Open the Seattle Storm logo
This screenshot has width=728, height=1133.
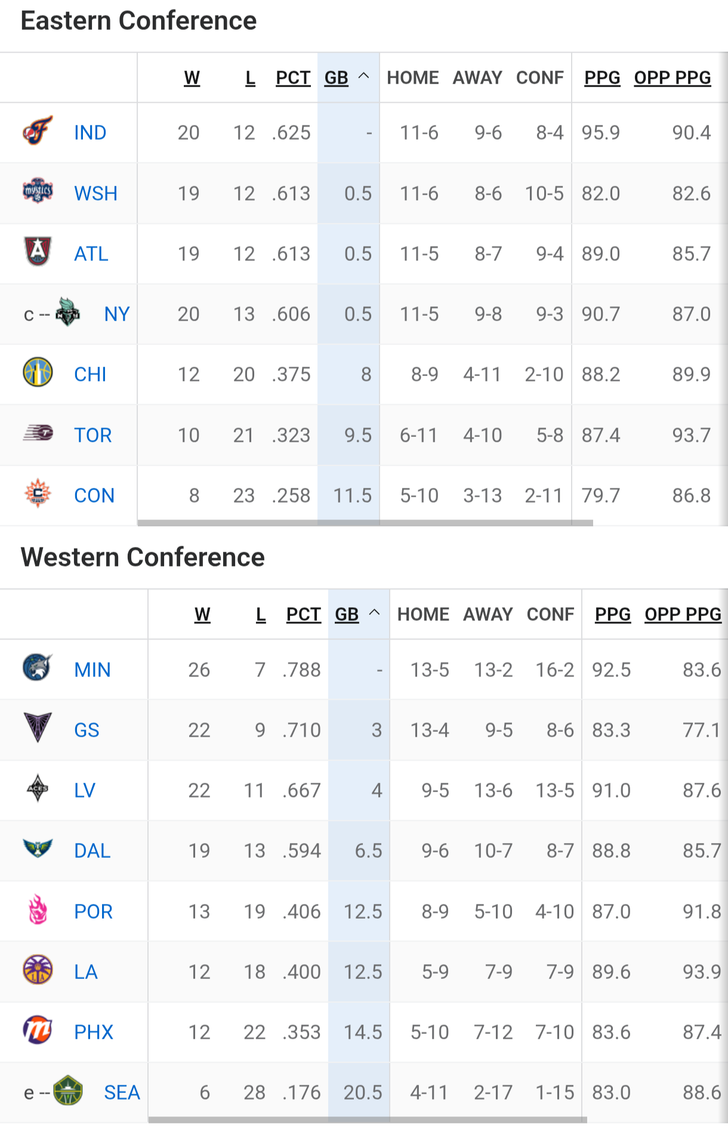tap(67, 1091)
